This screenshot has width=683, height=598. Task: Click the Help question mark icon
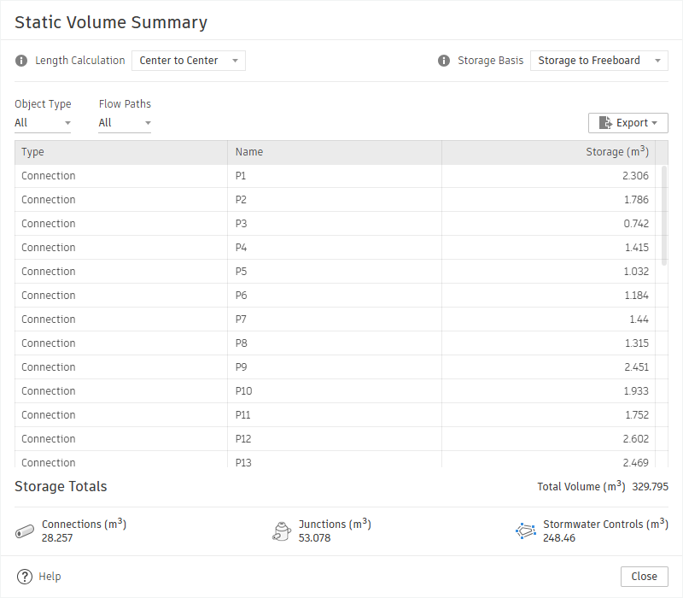(x=25, y=576)
